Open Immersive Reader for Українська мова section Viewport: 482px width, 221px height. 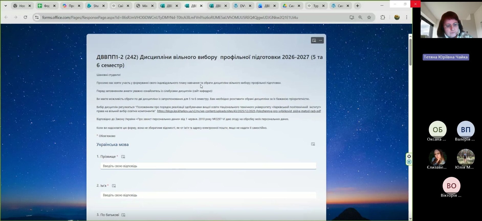(x=313, y=144)
